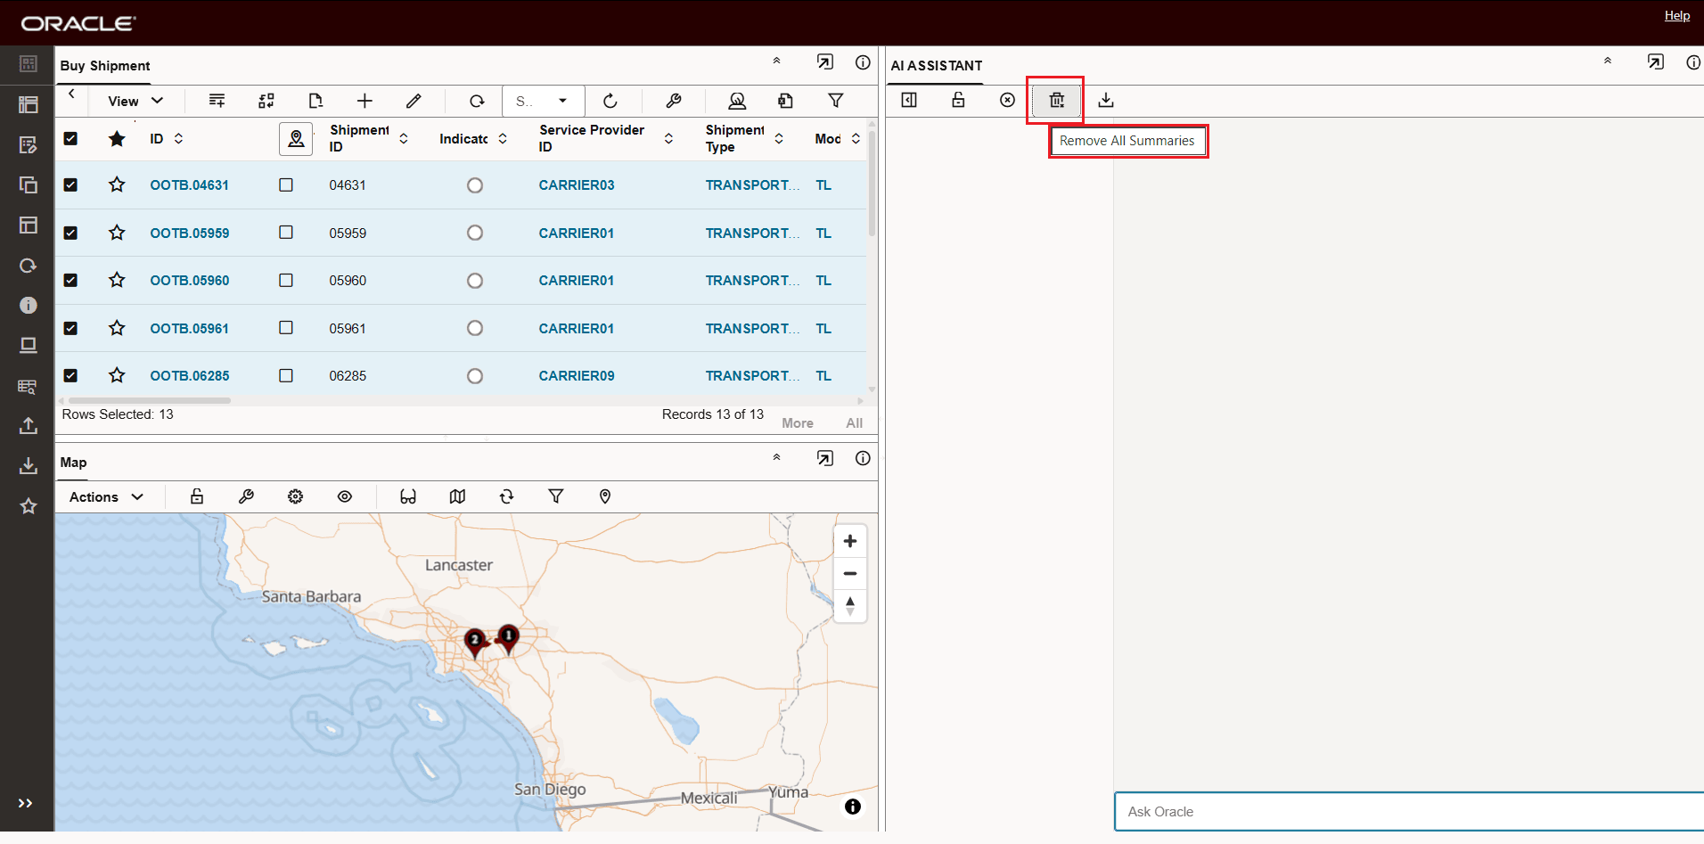Open CARRIER09 service provider link
The width and height of the screenshot is (1704, 844).
click(577, 376)
